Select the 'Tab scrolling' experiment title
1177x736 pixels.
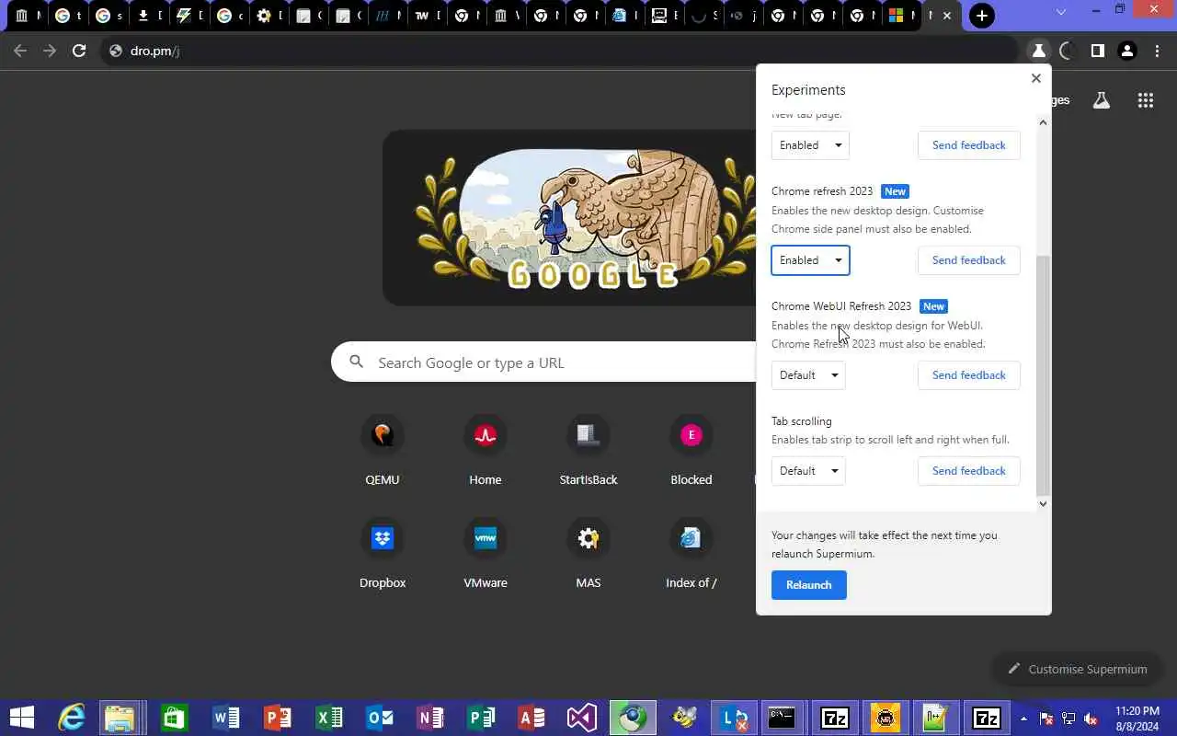pos(802,421)
